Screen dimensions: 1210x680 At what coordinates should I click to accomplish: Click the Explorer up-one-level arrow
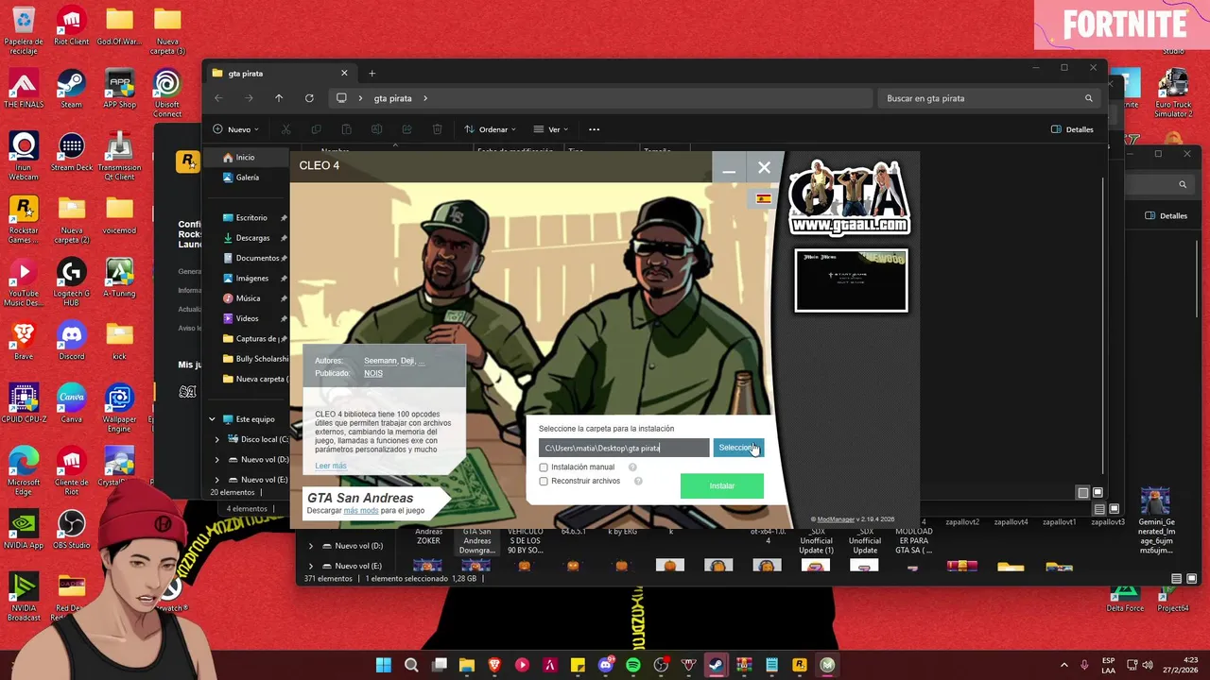click(279, 98)
